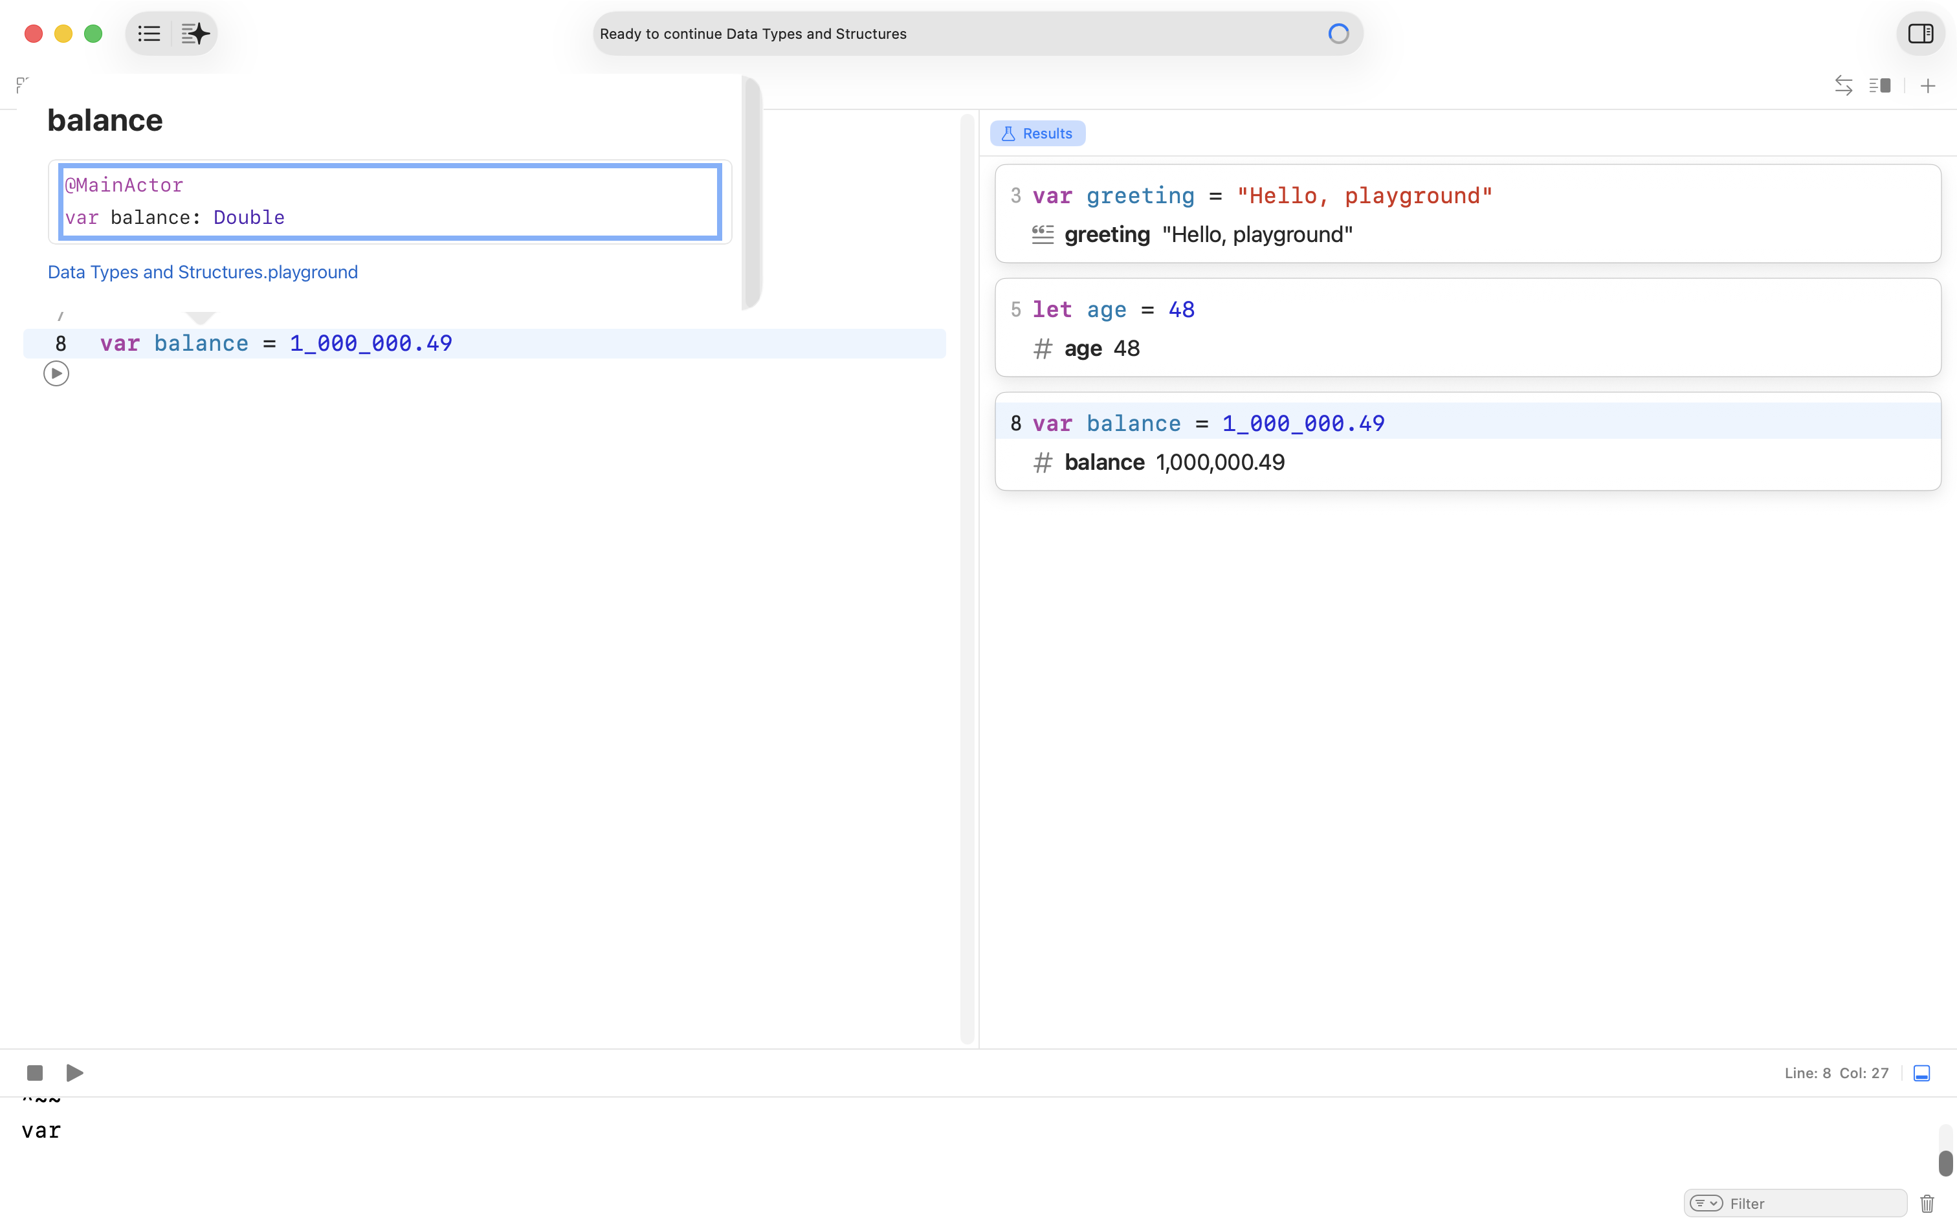The width and height of the screenshot is (1957, 1227).
Task: Run playground up to line 8
Action: click(x=56, y=373)
